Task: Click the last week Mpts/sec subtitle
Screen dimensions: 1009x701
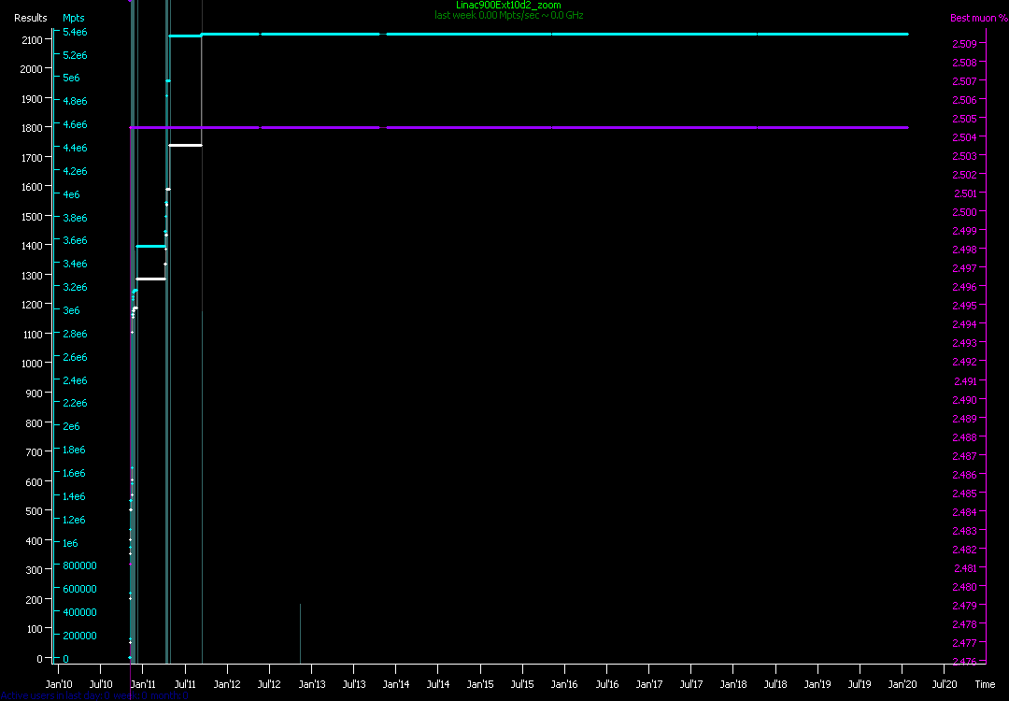Action: click(508, 16)
